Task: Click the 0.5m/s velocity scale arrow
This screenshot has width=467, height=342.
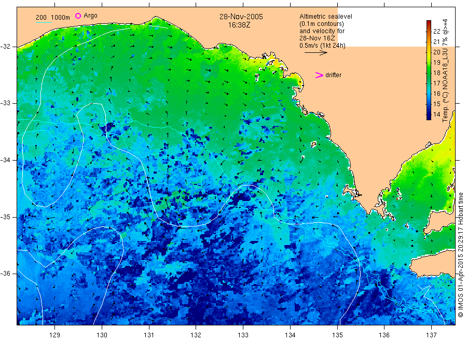Action: pos(315,53)
